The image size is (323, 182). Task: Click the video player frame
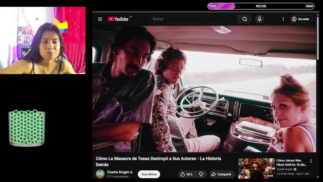point(204,89)
